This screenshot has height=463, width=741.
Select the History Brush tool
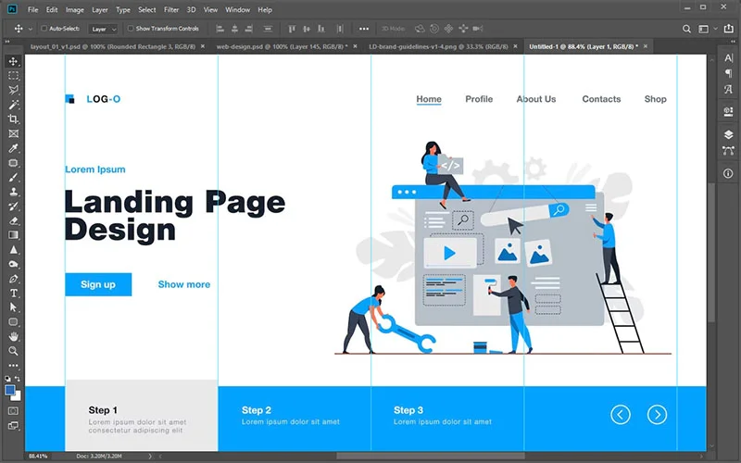(x=13, y=206)
